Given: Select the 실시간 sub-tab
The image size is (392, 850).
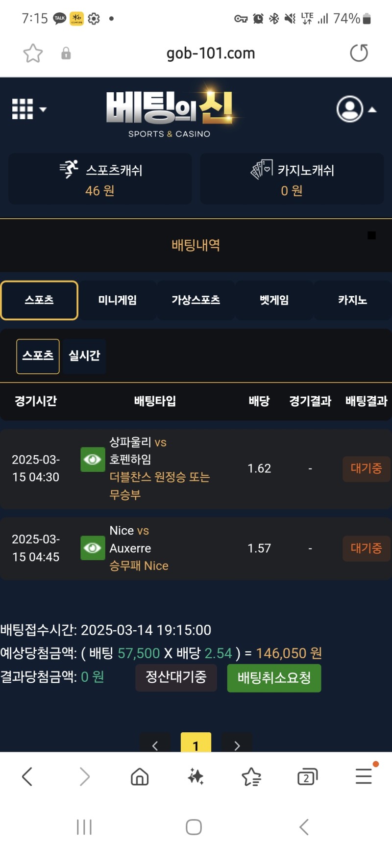Looking at the screenshot, I should 84,356.
